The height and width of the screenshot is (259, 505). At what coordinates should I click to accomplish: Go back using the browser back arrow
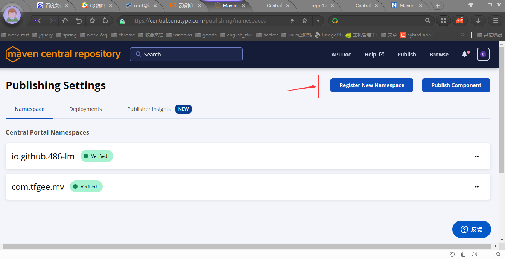pyautogui.click(x=38, y=21)
